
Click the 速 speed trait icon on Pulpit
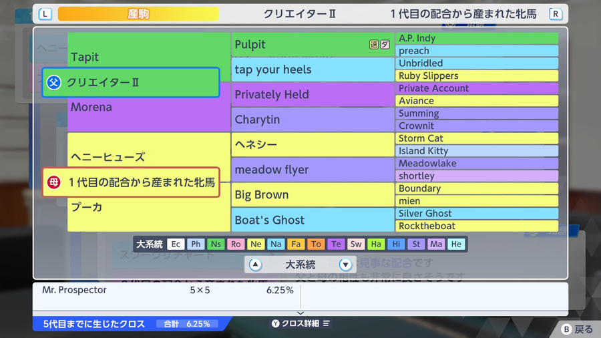pos(374,45)
